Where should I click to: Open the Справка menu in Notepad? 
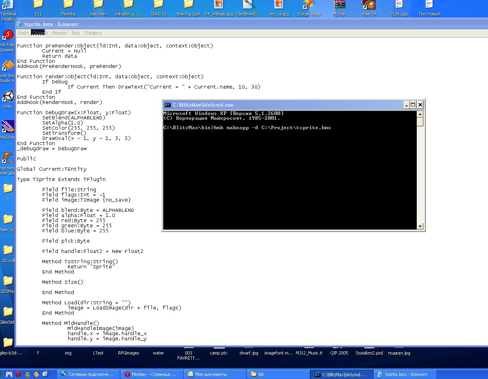click(93, 33)
